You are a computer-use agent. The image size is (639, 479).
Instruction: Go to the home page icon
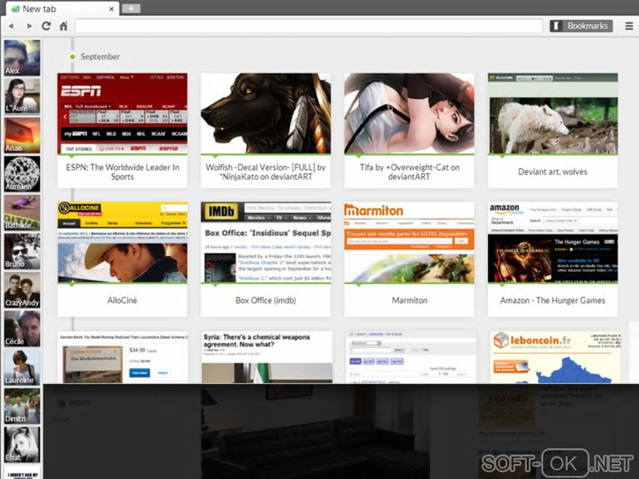coord(63,26)
